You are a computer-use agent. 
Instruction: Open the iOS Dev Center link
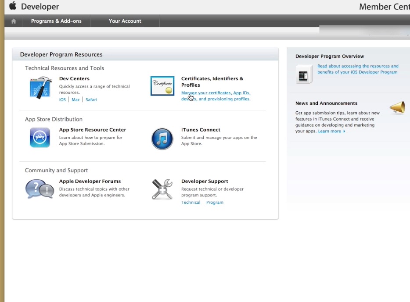pos(62,99)
